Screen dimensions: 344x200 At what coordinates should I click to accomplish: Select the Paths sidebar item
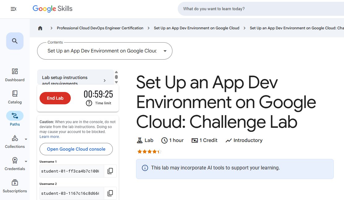[15, 119]
